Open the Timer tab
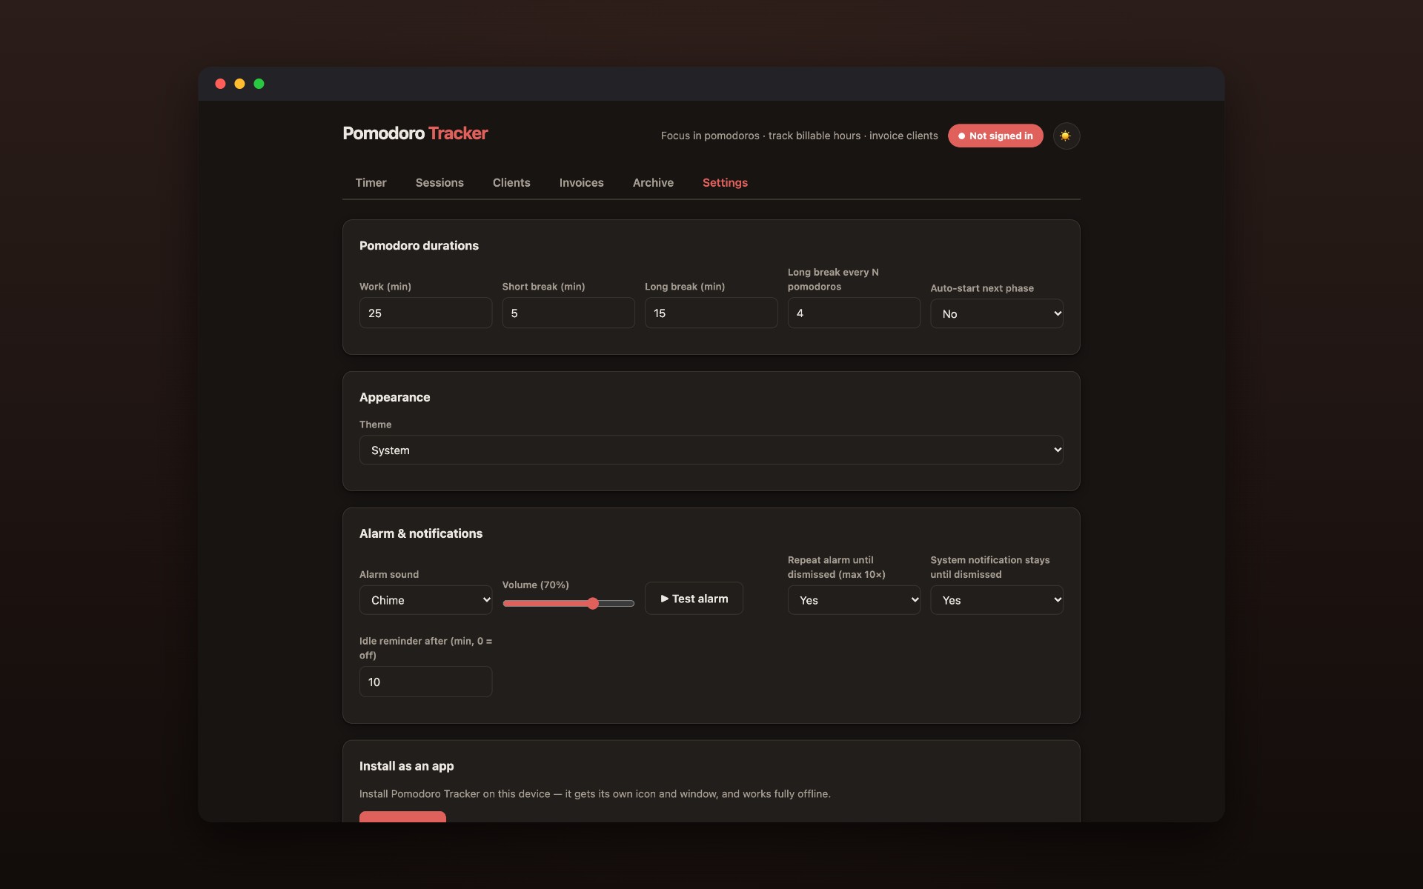Screen dimensions: 1423x889 [371, 182]
